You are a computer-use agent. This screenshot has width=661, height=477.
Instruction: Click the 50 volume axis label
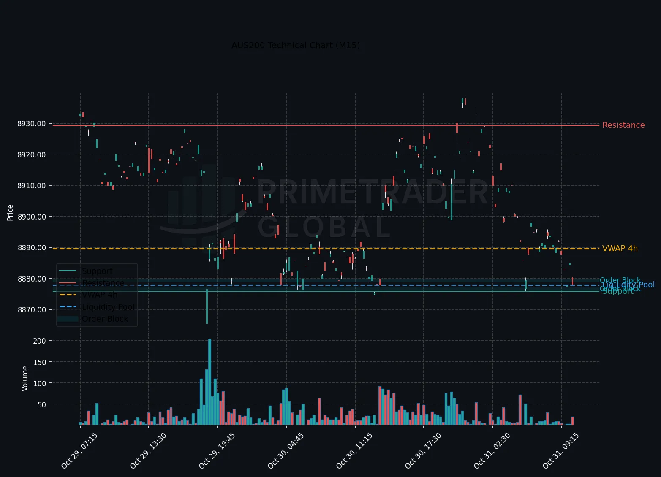pyautogui.click(x=41, y=404)
